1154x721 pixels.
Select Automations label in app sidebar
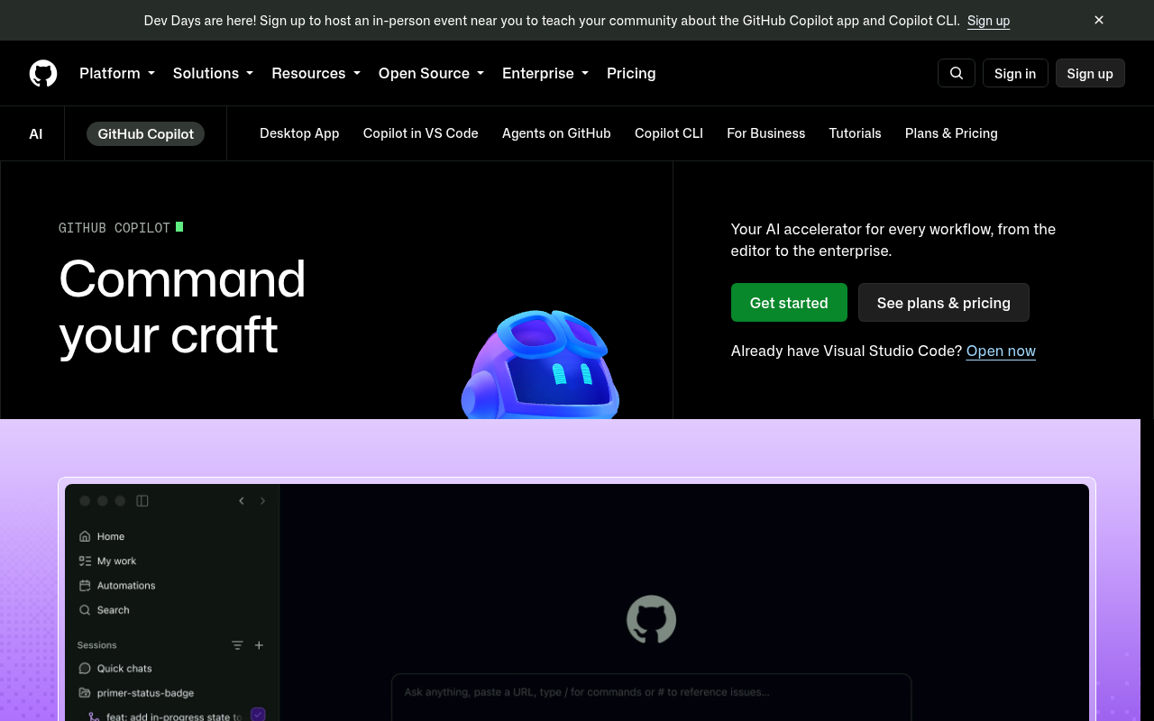coord(126,585)
